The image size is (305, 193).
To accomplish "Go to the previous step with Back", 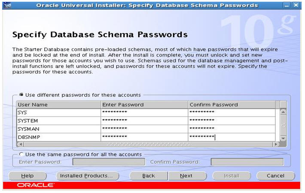I will [x=148, y=176].
